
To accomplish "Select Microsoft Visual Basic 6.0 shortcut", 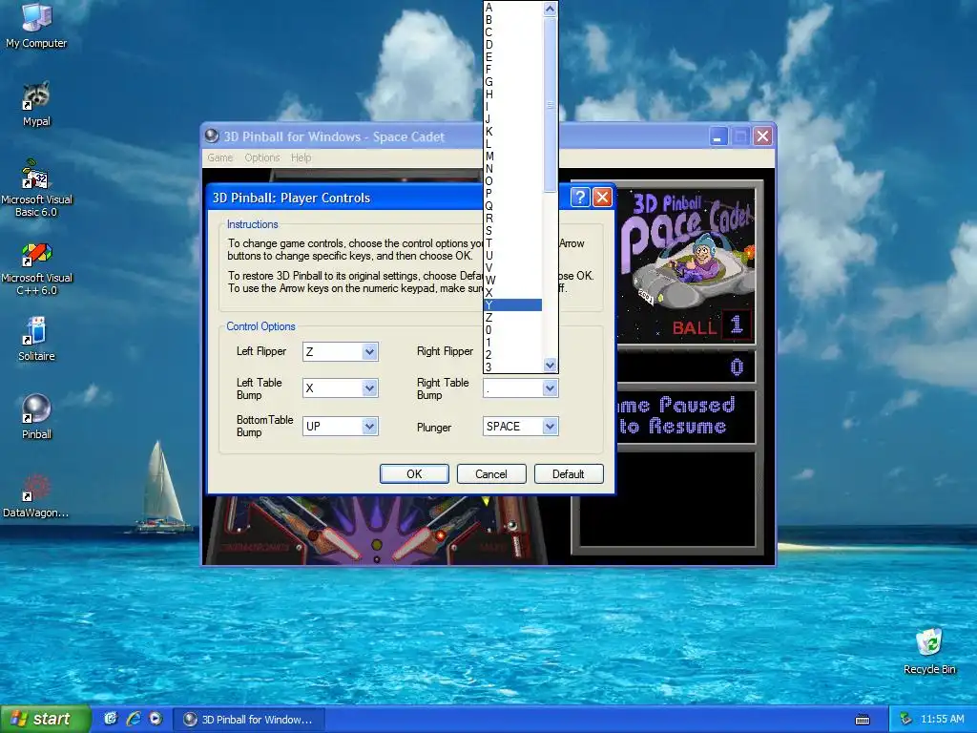I will (x=36, y=188).
